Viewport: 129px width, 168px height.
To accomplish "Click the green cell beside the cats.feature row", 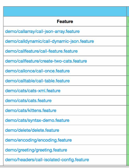I will point(128,100).
